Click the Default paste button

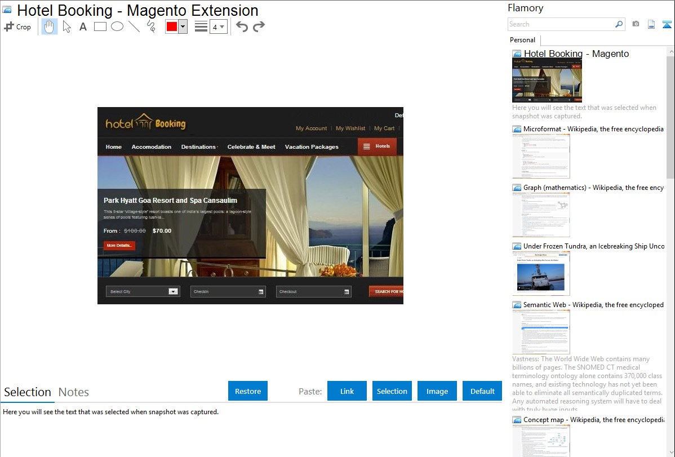[482, 391]
